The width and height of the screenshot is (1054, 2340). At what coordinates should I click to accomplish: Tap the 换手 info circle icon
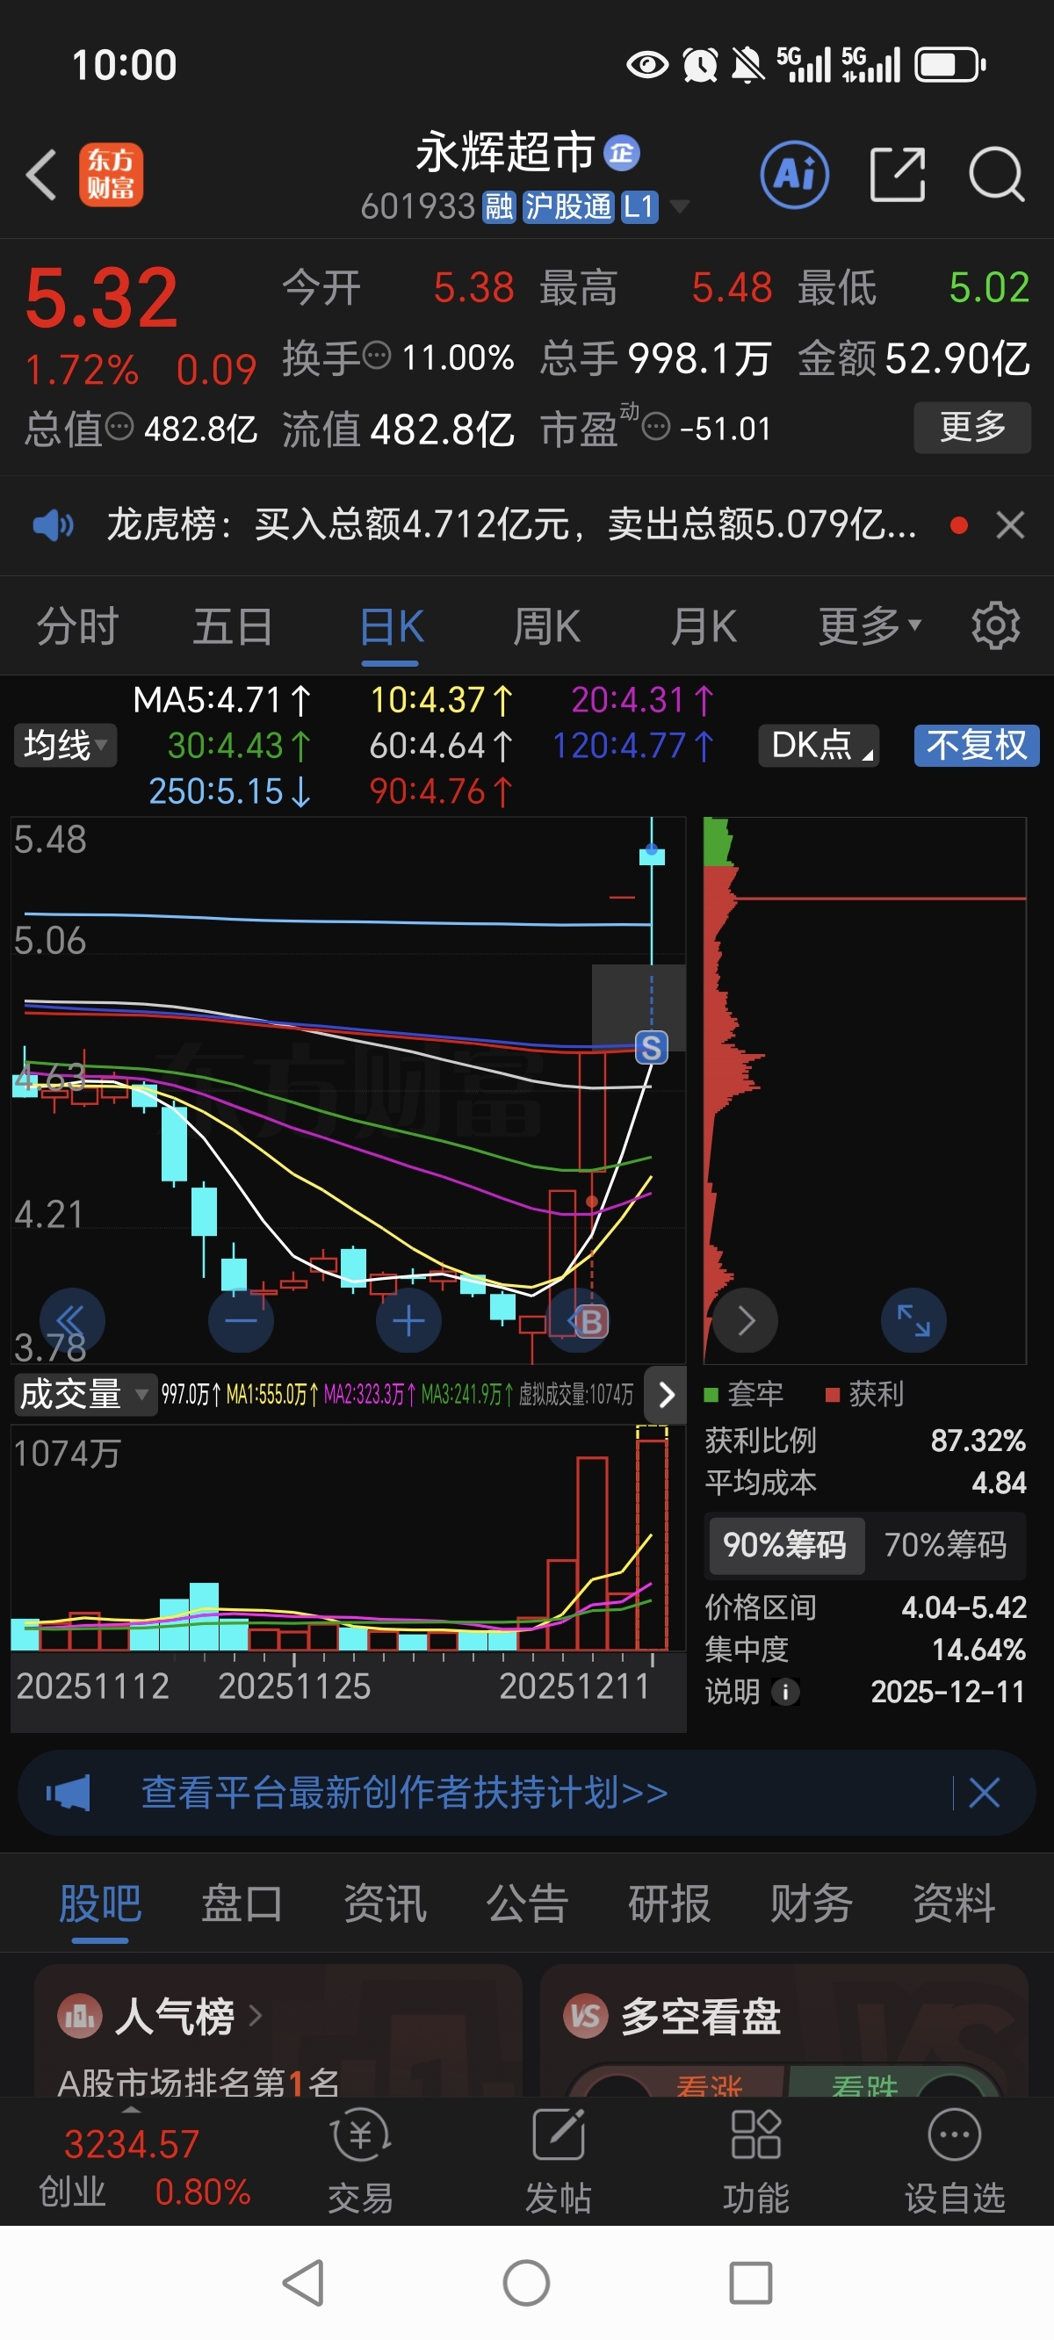pos(377,355)
